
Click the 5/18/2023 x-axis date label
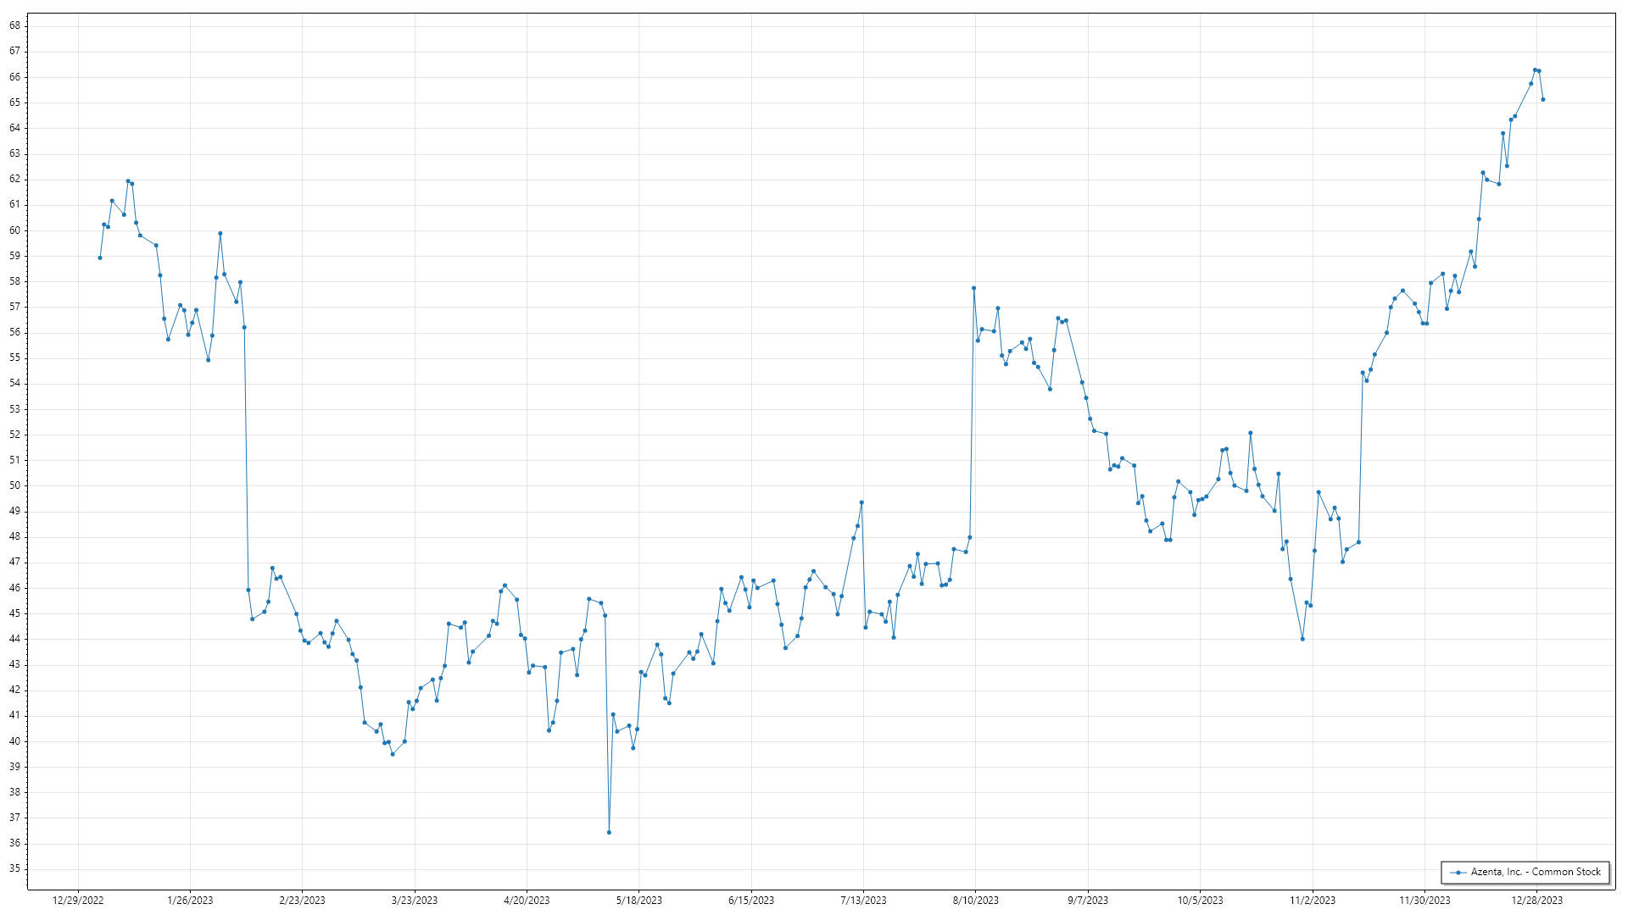(x=638, y=900)
